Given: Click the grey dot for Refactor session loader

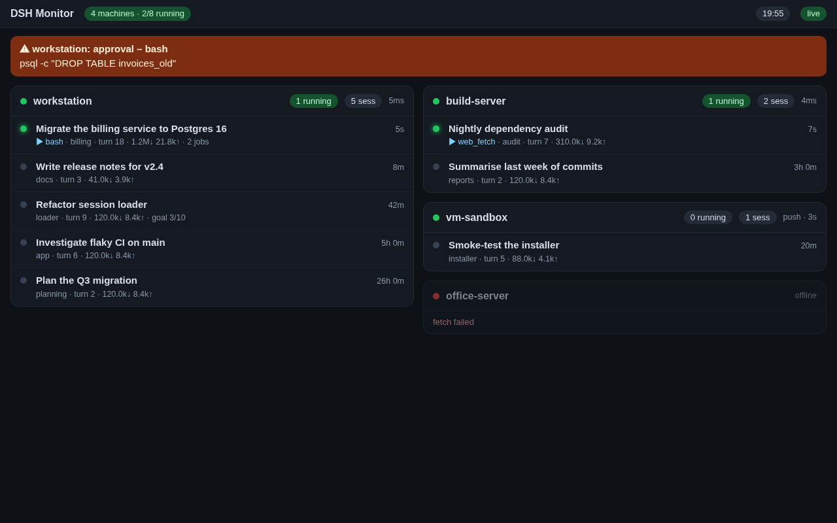Looking at the screenshot, I should point(24,205).
